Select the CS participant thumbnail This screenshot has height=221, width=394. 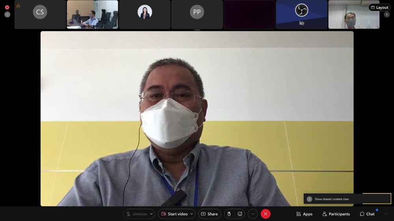pos(40,14)
